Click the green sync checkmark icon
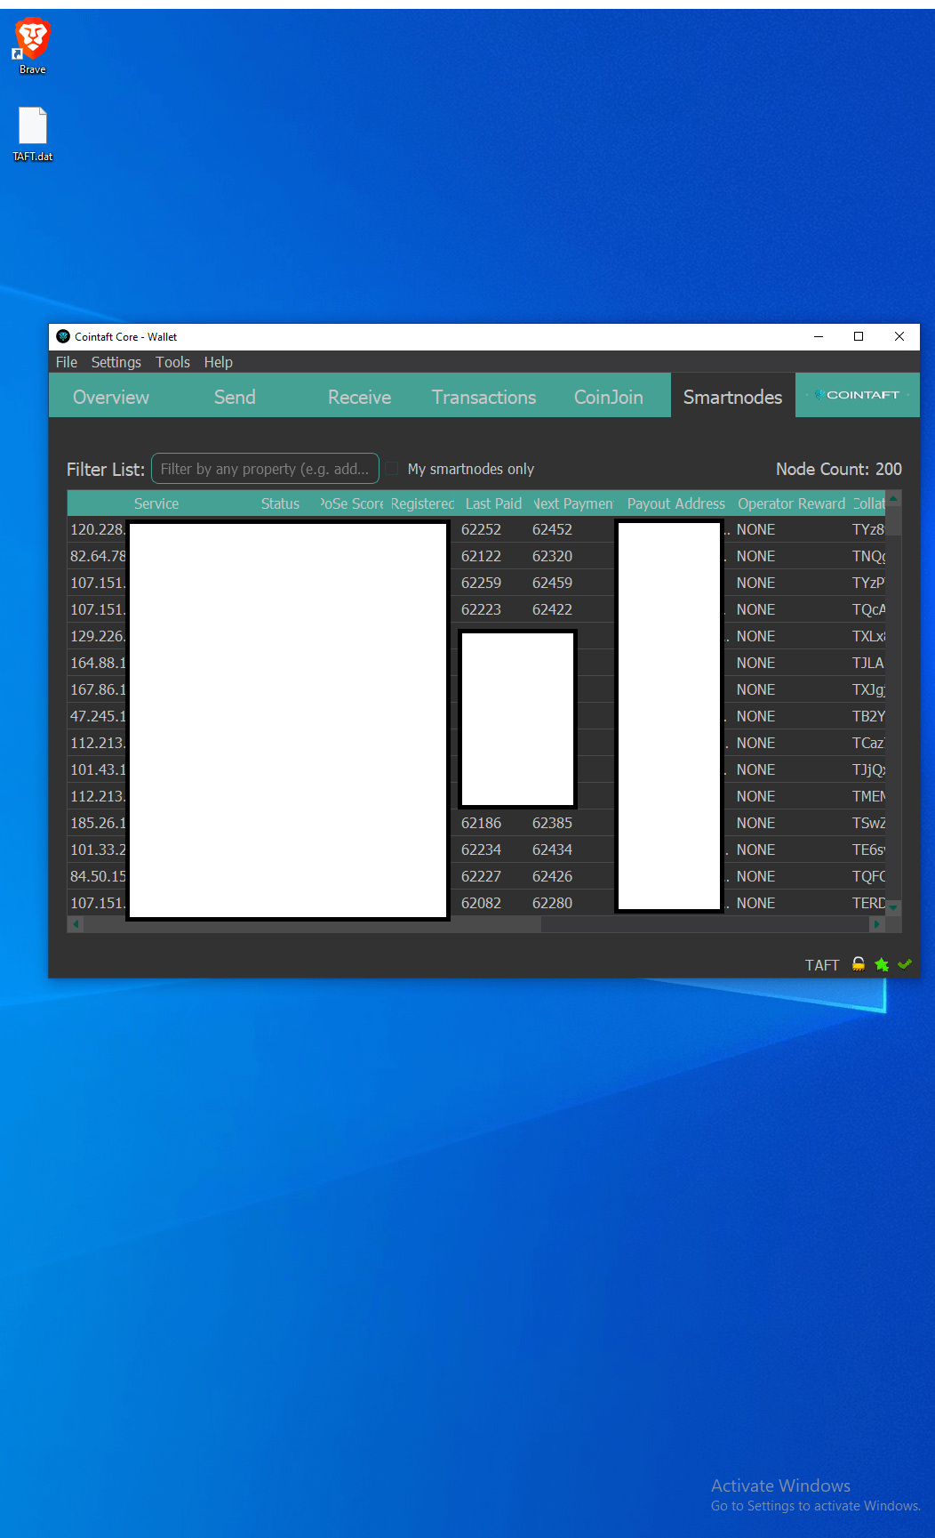The width and height of the screenshot is (935, 1538). pyautogui.click(x=905, y=964)
